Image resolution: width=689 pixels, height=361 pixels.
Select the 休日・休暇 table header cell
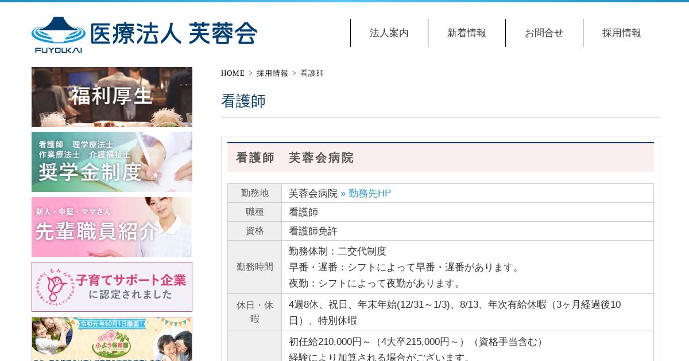(x=255, y=312)
